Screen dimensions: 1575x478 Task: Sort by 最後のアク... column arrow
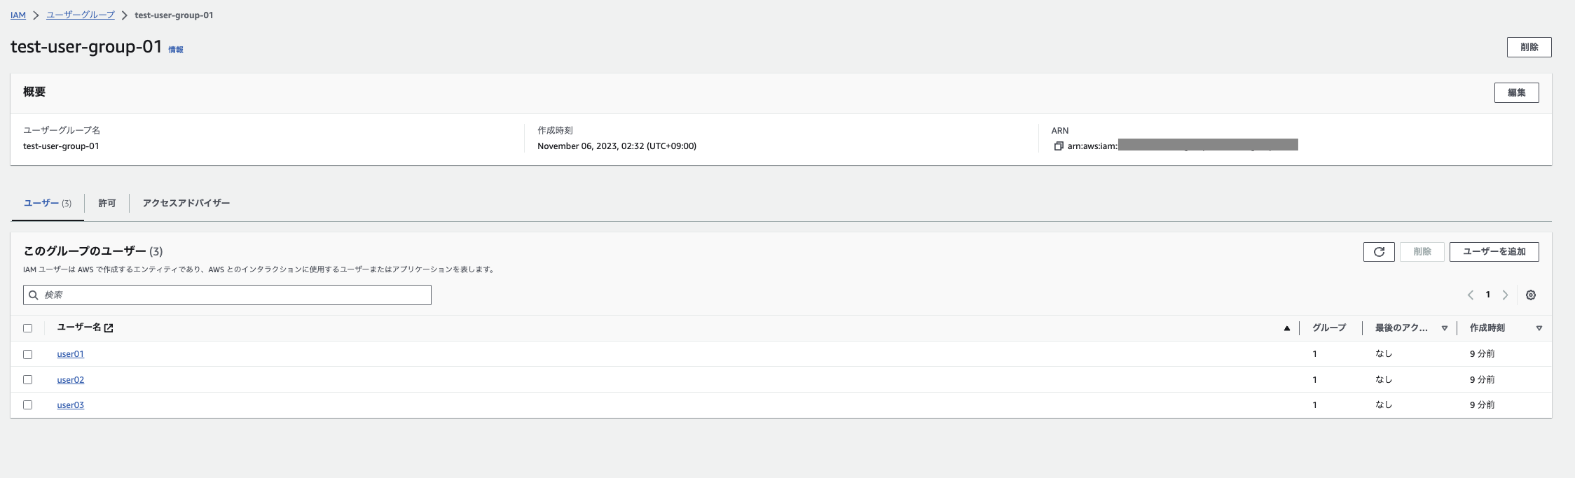point(1444,328)
